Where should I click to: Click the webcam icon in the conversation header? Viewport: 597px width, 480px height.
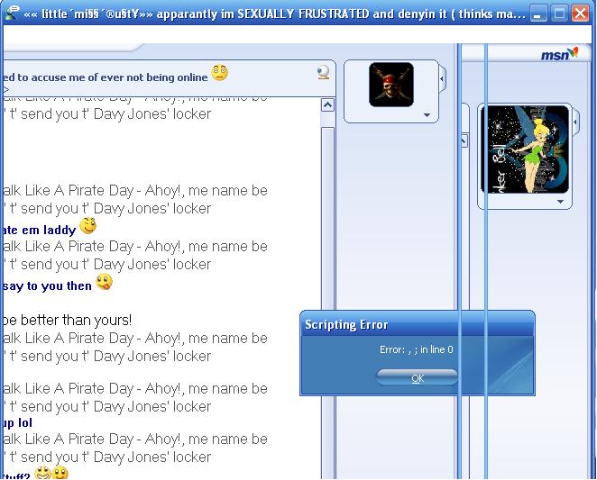pos(323,73)
